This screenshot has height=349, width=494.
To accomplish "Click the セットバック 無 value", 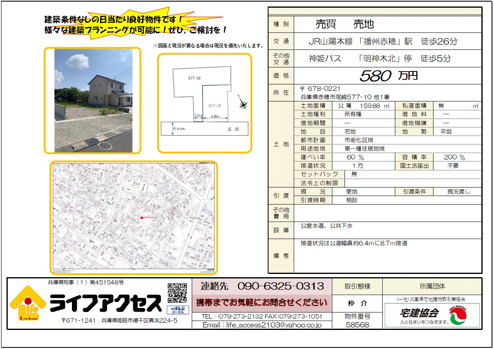I will click(354, 174).
